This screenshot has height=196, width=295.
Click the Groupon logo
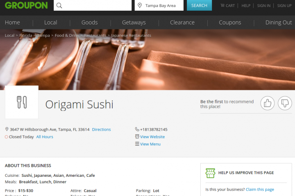(26, 5)
